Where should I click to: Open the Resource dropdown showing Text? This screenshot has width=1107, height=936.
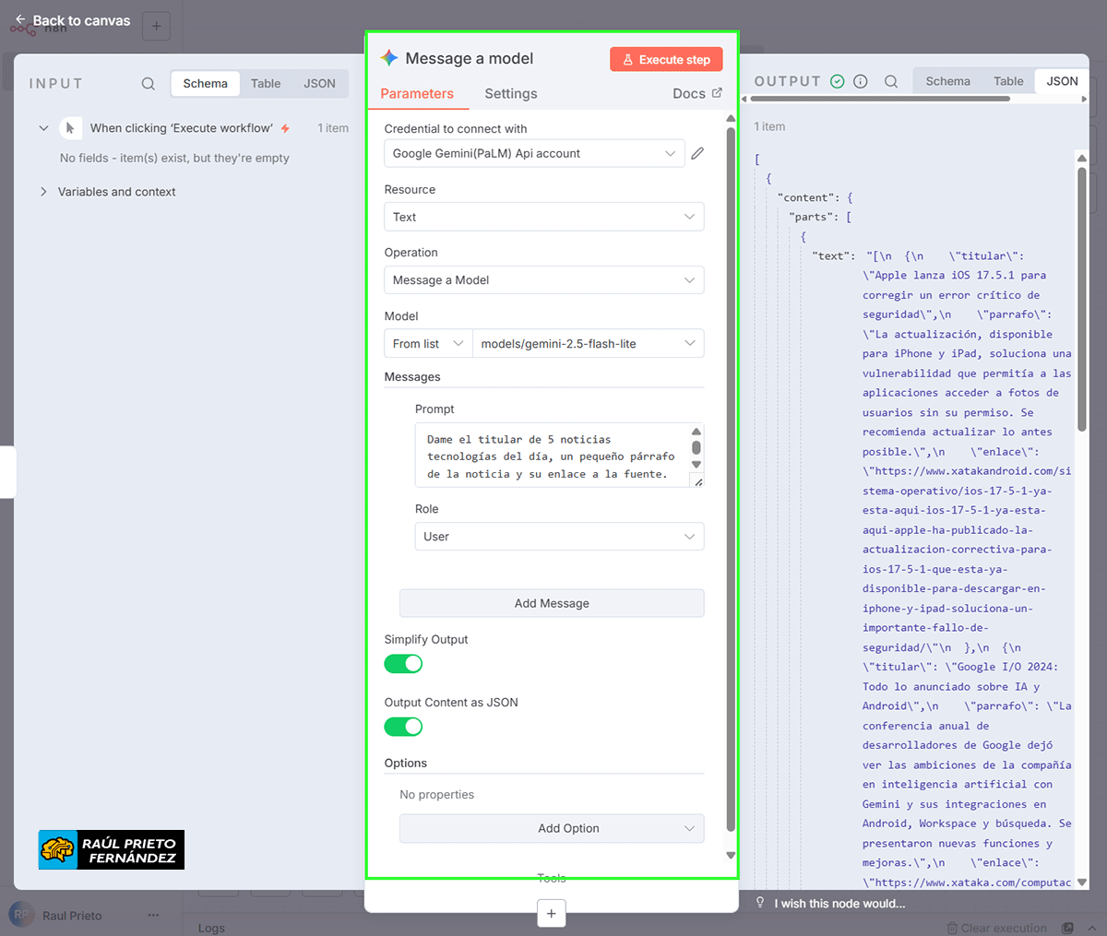[x=544, y=216]
